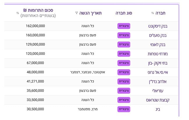The height and width of the screenshot is (120, 189).
Task: Open the מזרחי טפחות company page
Action: [157, 54]
